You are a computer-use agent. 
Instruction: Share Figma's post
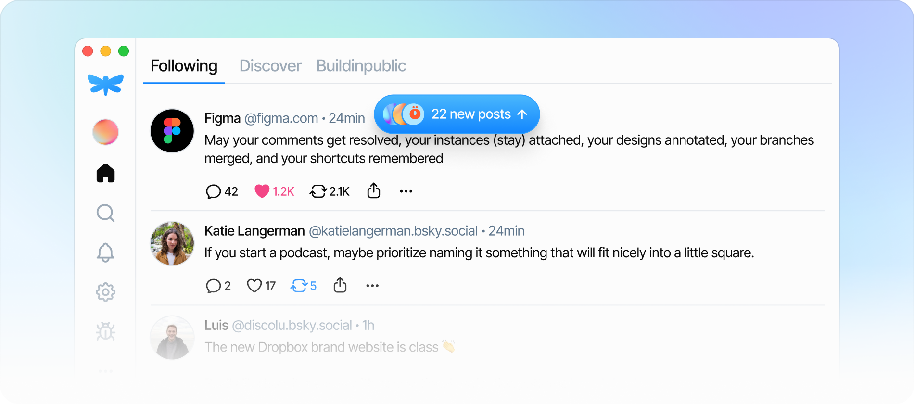(374, 191)
